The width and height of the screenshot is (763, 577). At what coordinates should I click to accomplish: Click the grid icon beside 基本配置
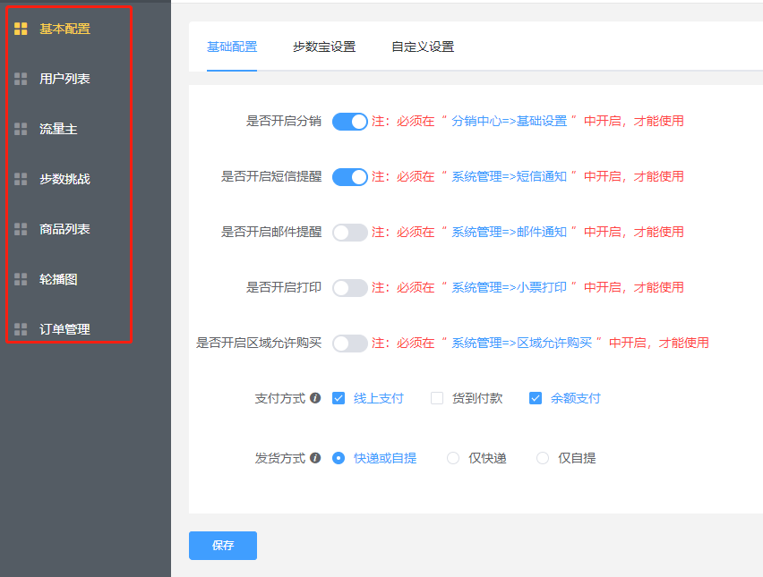tap(21, 29)
